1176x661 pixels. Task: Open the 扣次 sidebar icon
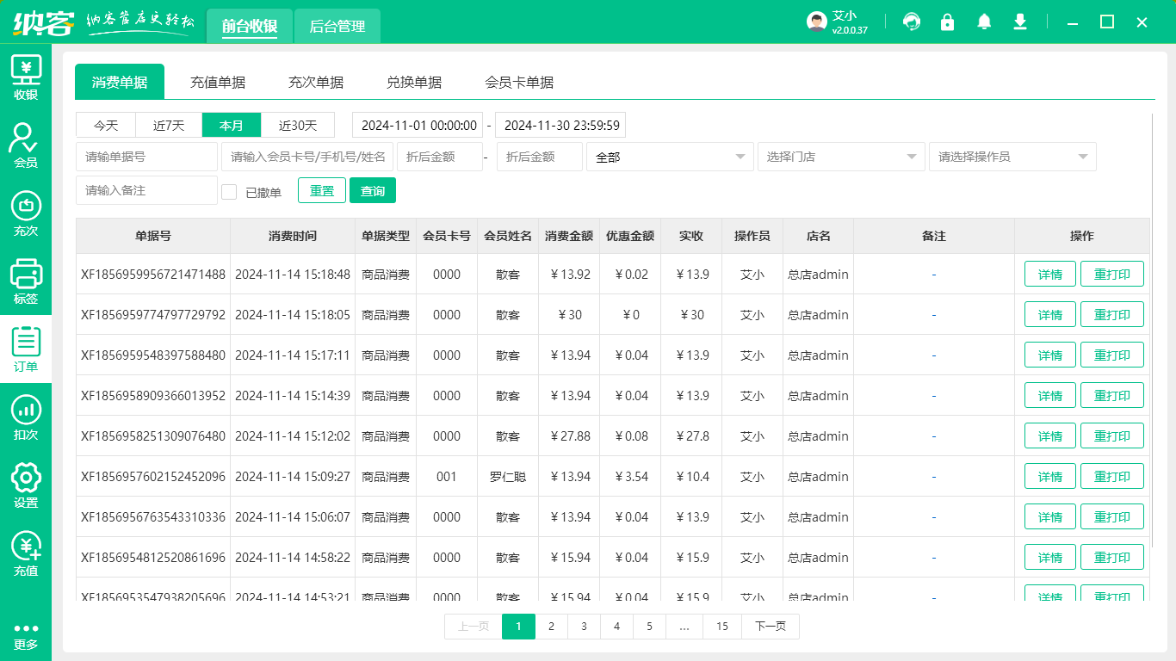coord(26,417)
